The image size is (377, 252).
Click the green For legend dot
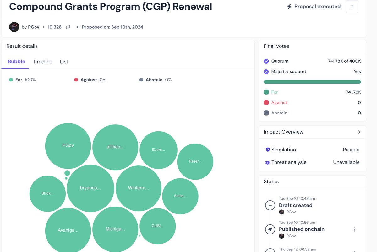point(11,80)
